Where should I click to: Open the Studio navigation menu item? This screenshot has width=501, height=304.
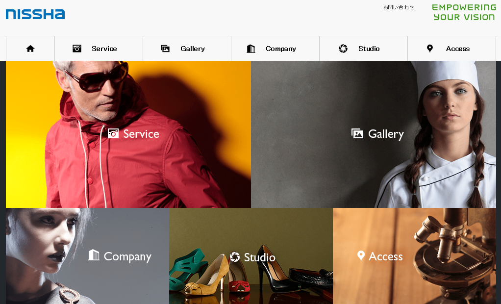[x=369, y=49]
